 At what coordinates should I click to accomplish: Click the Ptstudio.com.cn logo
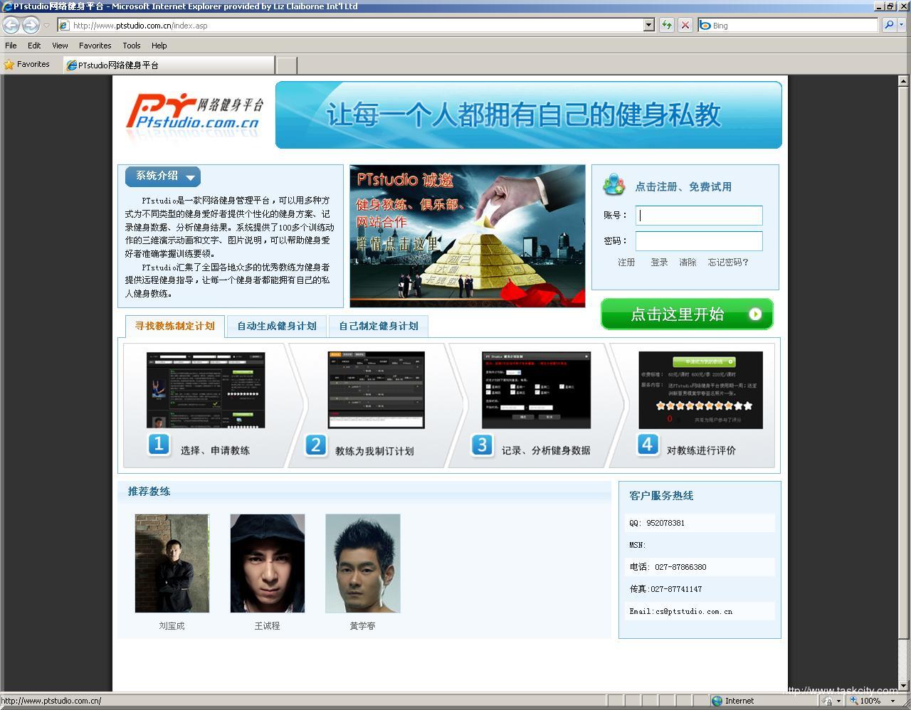194,114
